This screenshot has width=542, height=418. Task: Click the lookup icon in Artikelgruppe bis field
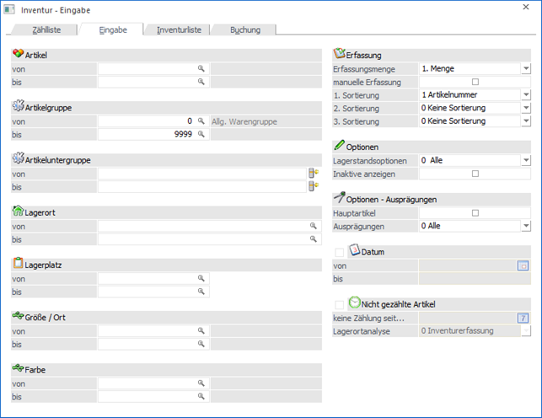[201, 135]
